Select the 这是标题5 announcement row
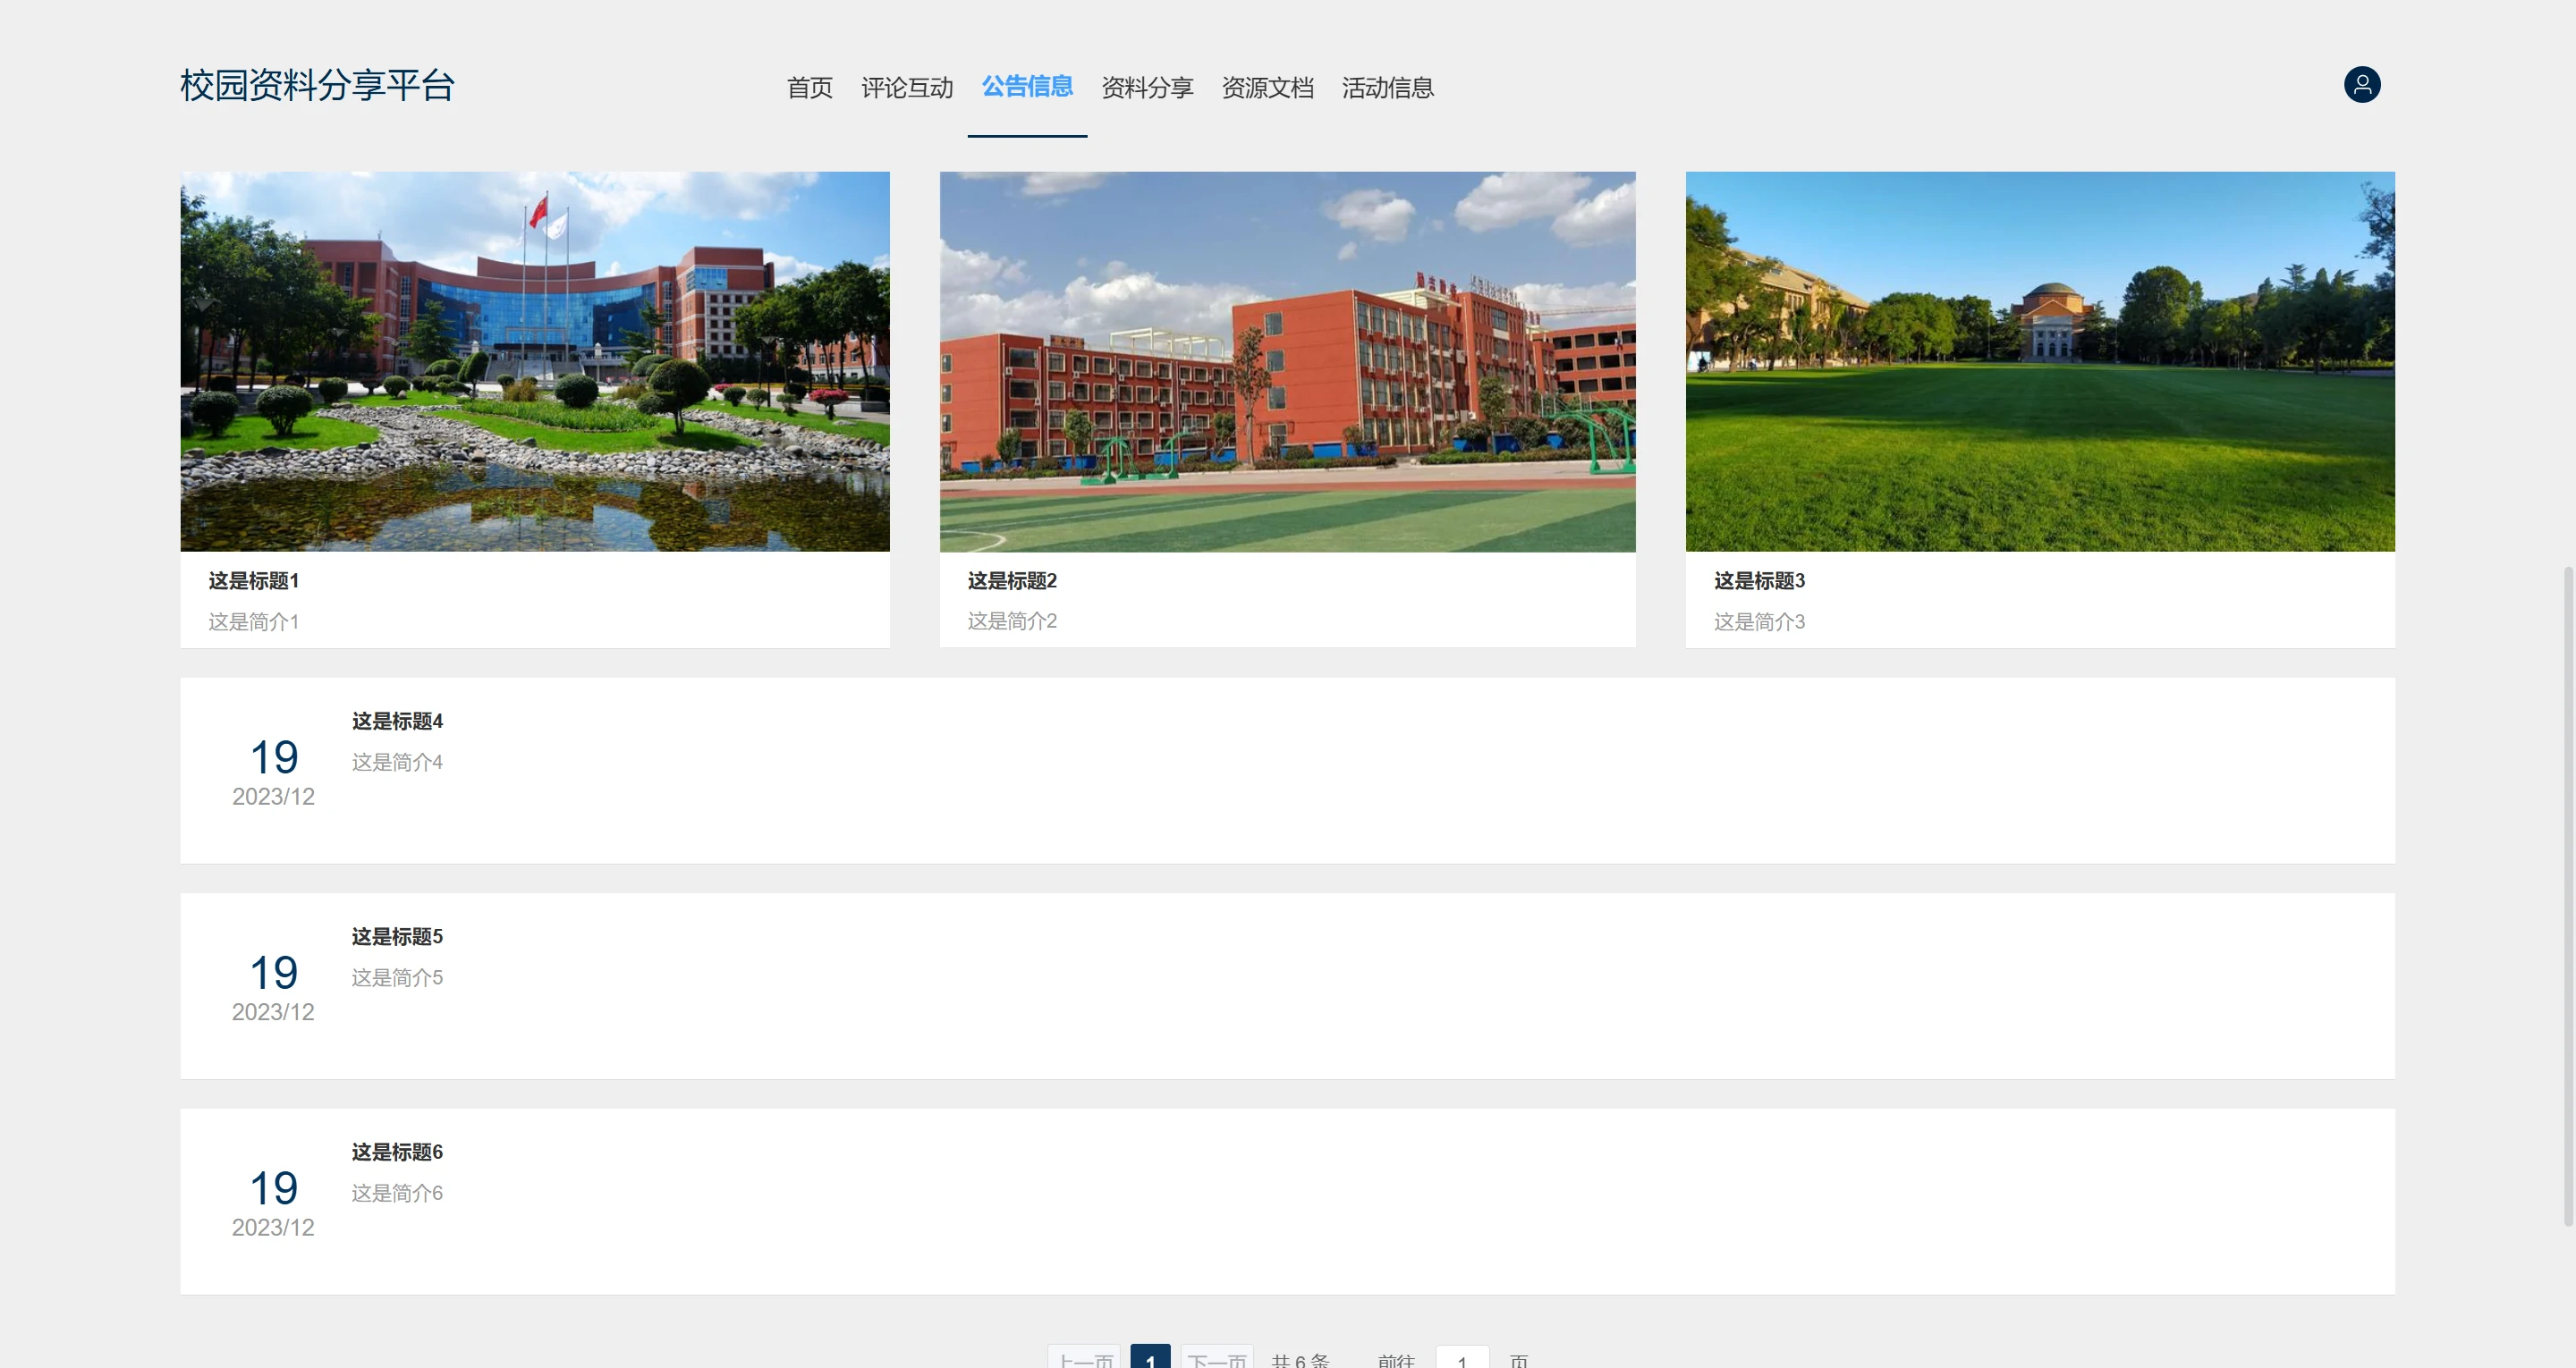The width and height of the screenshot is (2576, 1368). click(x=396, y=937)
